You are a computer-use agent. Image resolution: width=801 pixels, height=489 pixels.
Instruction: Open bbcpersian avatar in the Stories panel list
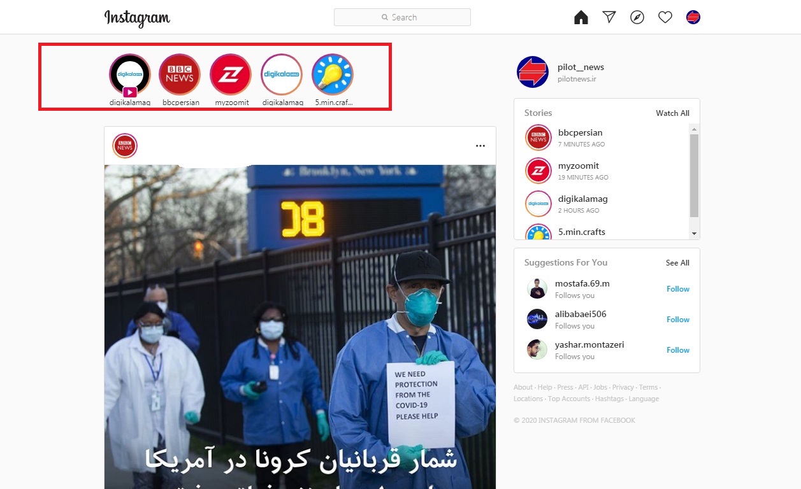pyautogui.click(x=538, y=138)
